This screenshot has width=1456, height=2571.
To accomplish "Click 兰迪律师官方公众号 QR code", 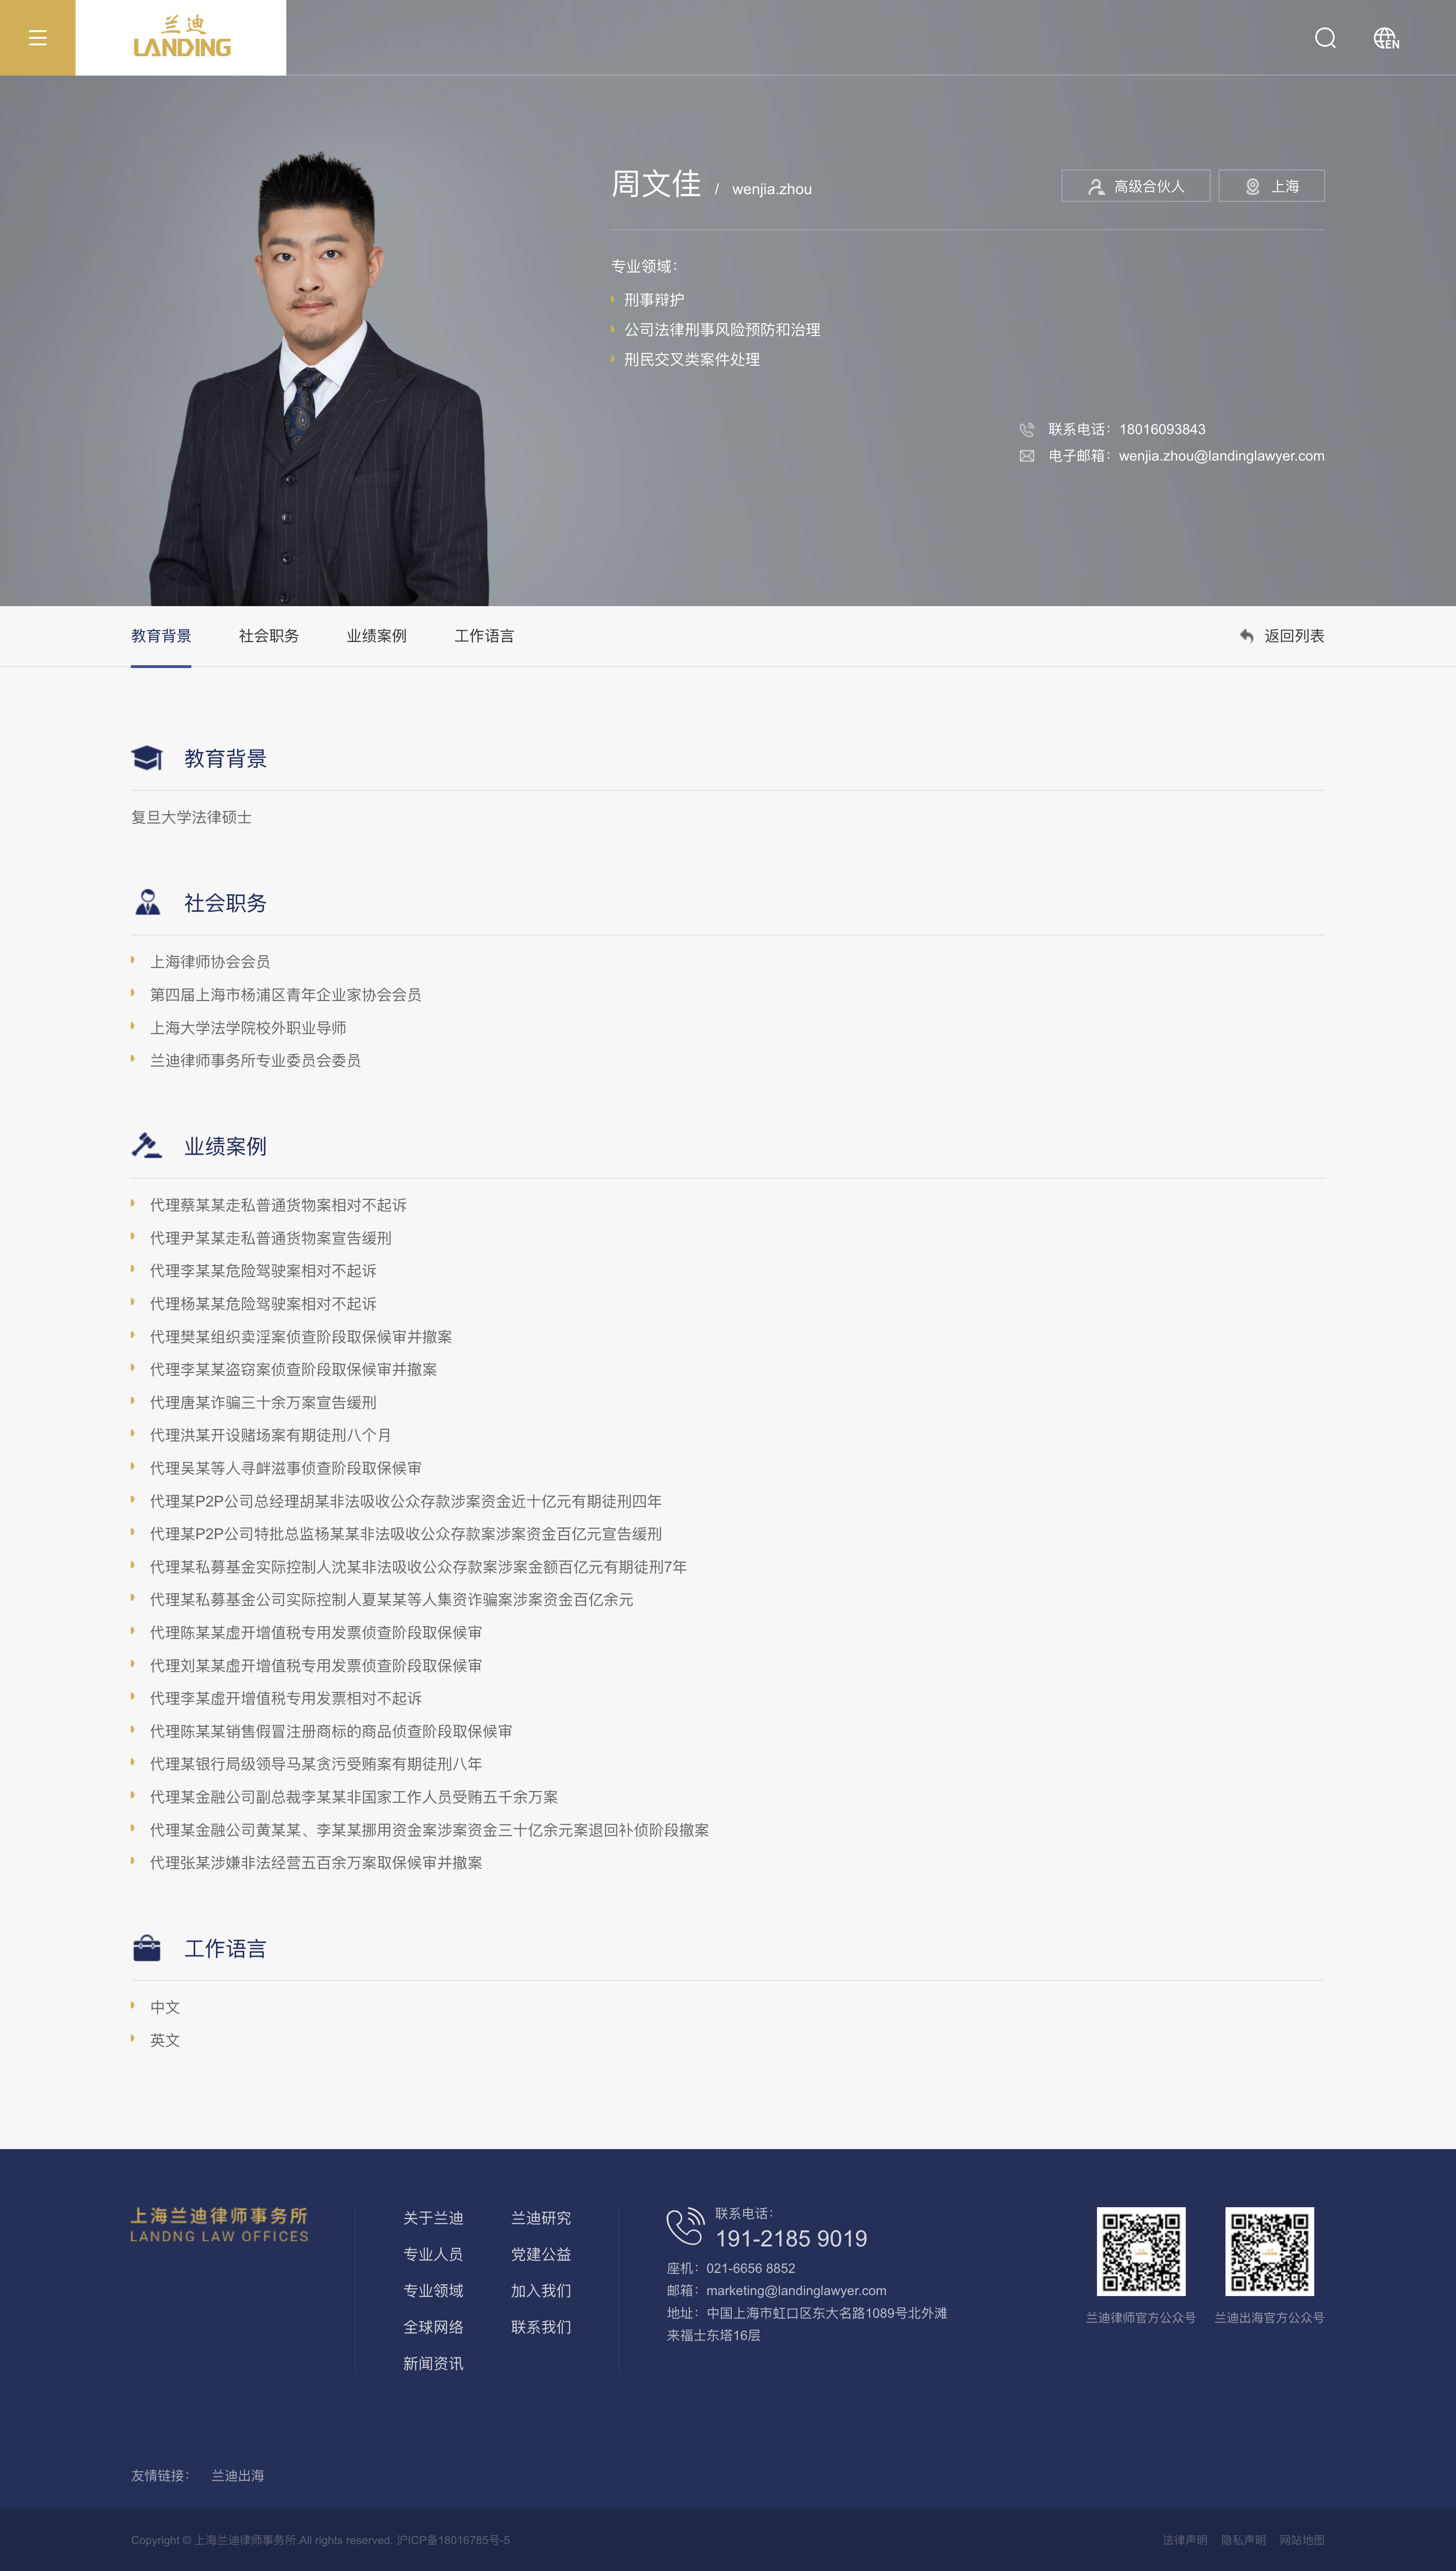I will [x=1141, y=2251].
